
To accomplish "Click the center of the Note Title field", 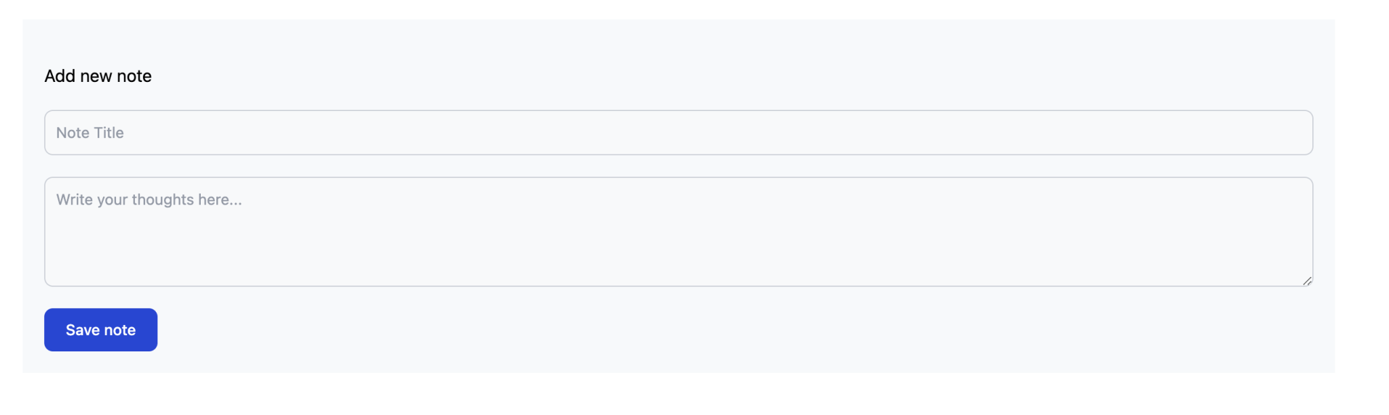I will point(678,133).
